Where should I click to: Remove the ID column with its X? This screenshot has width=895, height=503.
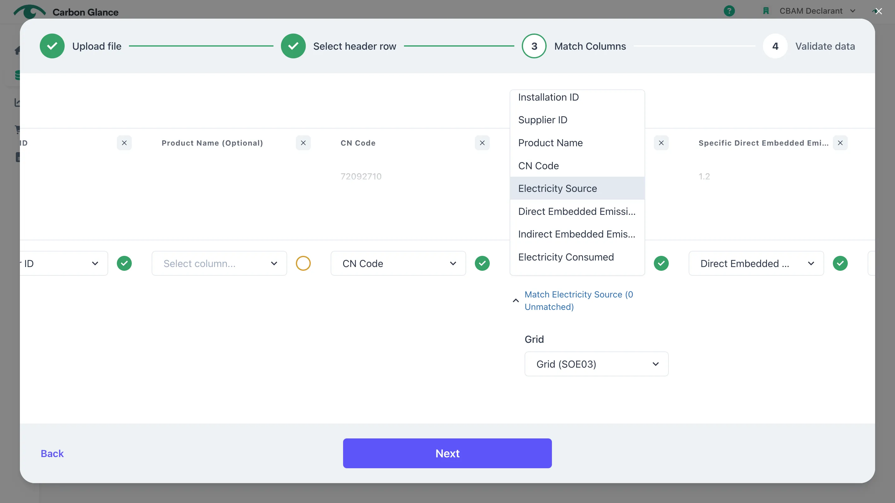tap(124, 143)
